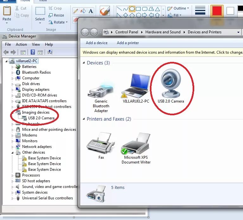Select Universal Serial Bus controllers item
243x220 pixels.
click(x=48, y=198)
